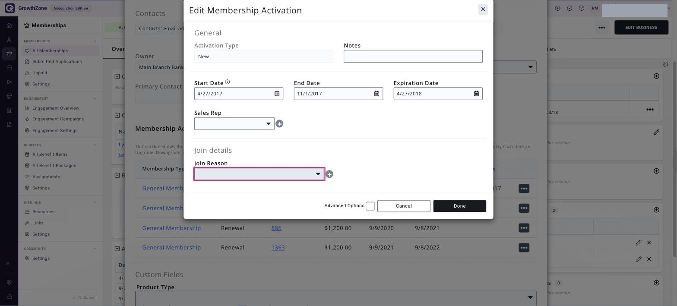The height and width of the screenshot is (306, 677).
Task: Click the Cancel button
Action: click(404, 206)
